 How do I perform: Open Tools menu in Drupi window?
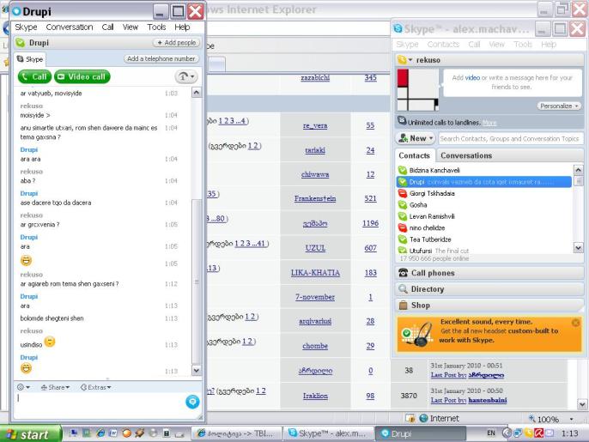[156, 27]
